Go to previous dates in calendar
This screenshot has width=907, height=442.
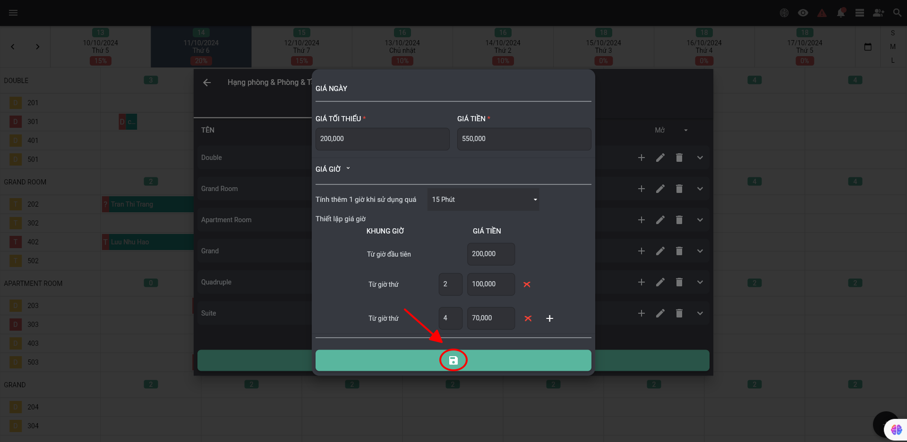[13, 47]
